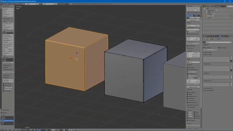
Task: Select the active Mesh Data properties tab
Action: tap(220, 36)
